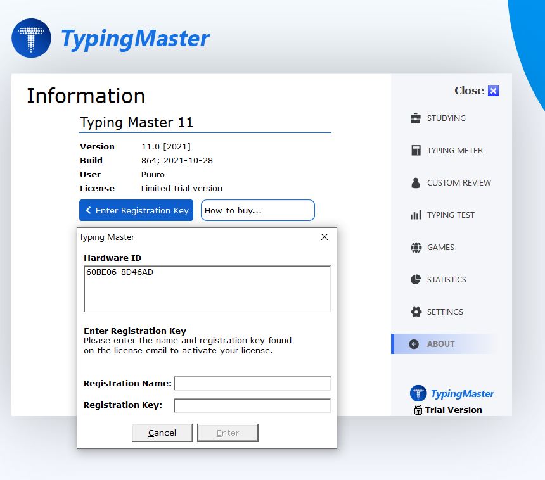The width and height of the screenshot is (545, 480).
Task: Click the Typing Master 11 heading
Action: [x=136, y=123]
